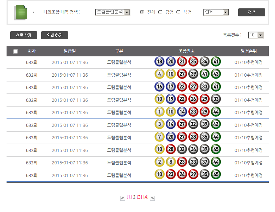Click blue ball 18 in first row
This screenshot has width=275, height=212.
click(159, 62)
